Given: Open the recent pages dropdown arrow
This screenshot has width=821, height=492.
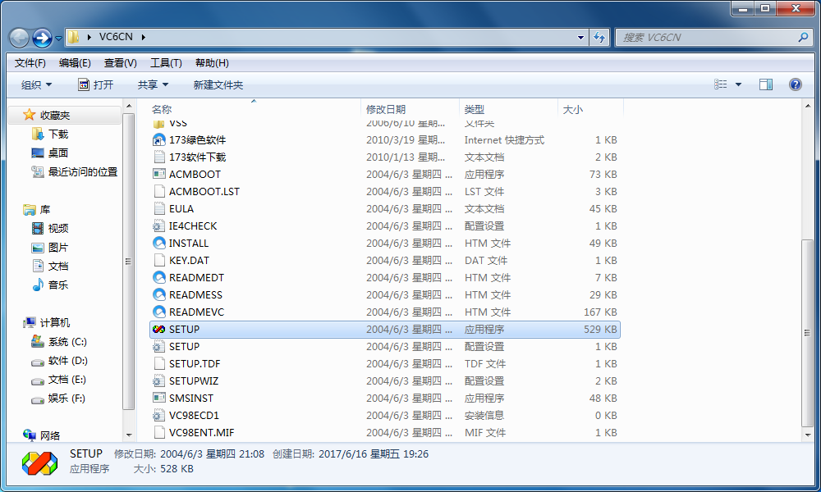Looking at the screenshot, I should [58, 39].
